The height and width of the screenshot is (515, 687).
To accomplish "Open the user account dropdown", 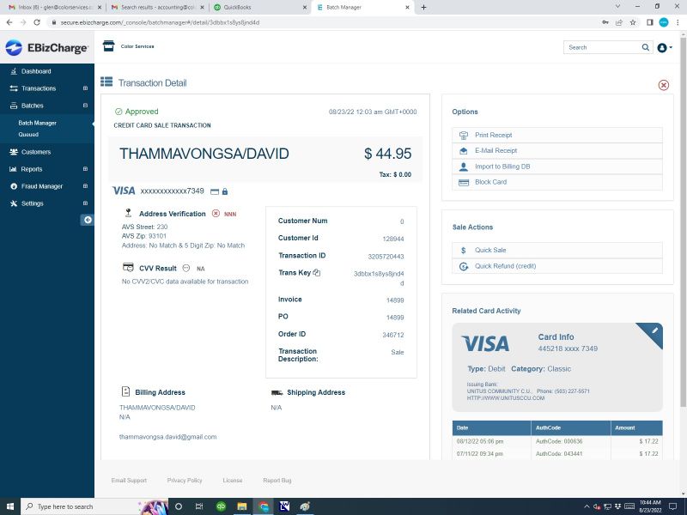I will coord(665,47).
